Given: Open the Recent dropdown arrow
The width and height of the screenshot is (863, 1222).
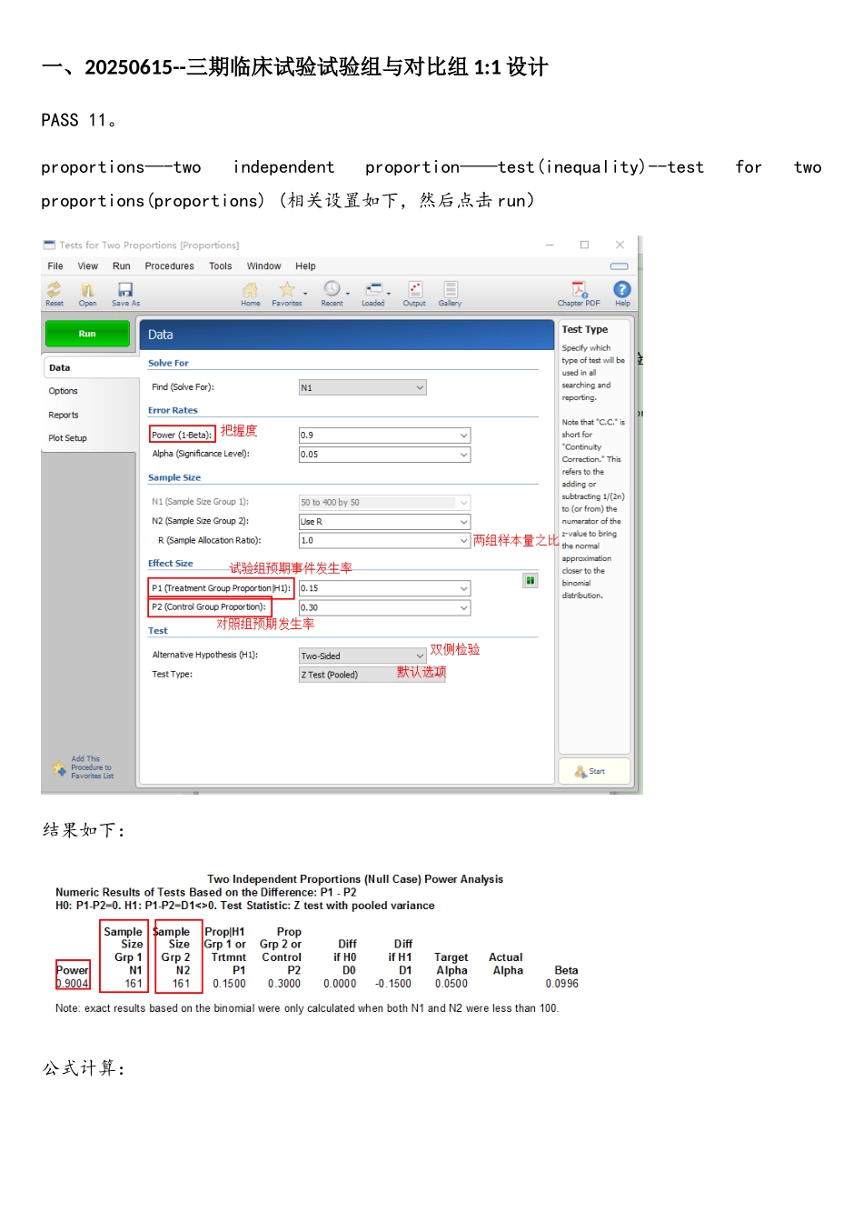Looking at the screenshot, I should 348,294.
